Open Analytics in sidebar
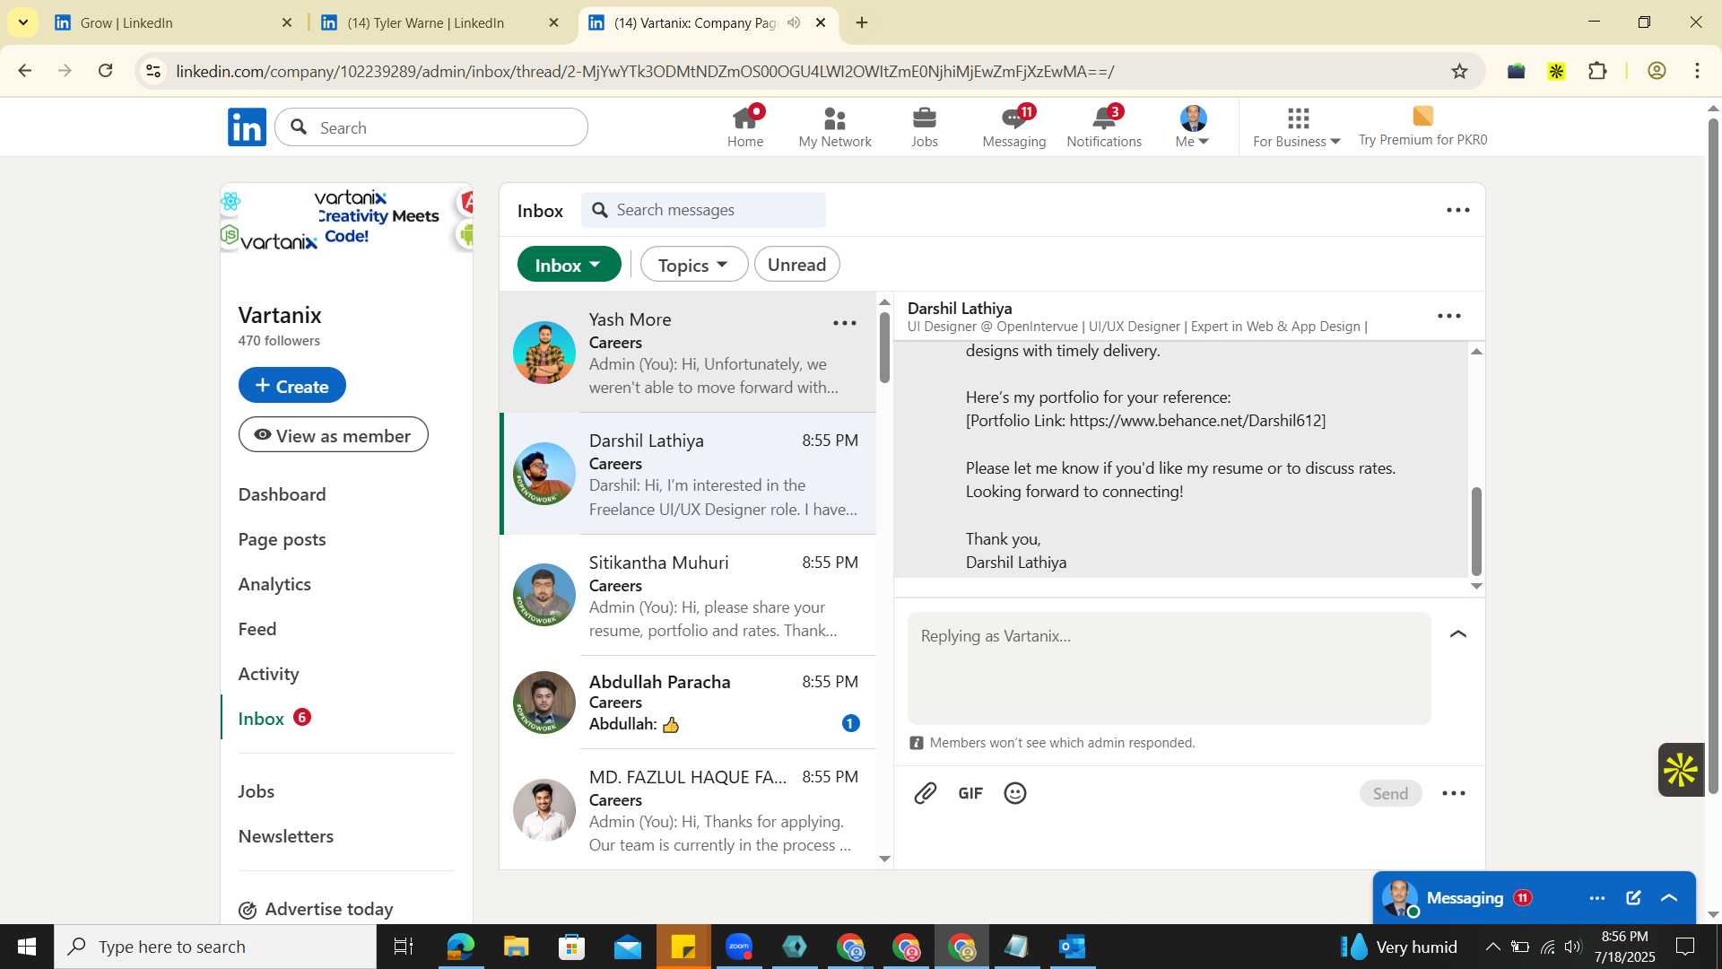1722x969 pixels. click(x=274, y=584)
